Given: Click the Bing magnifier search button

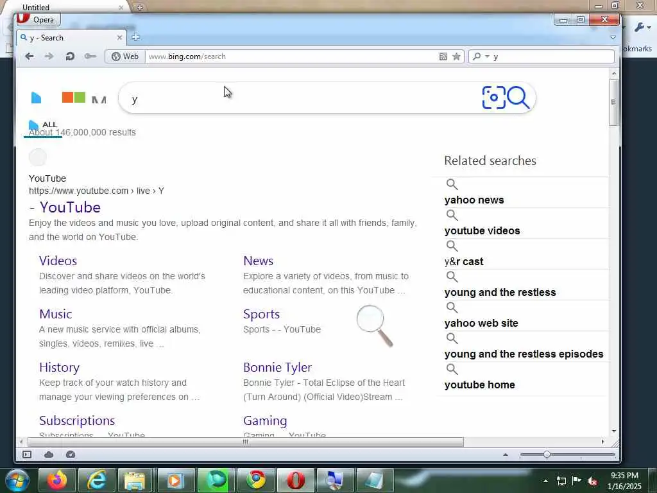Looking at the screenshot, I should [518, 98].
